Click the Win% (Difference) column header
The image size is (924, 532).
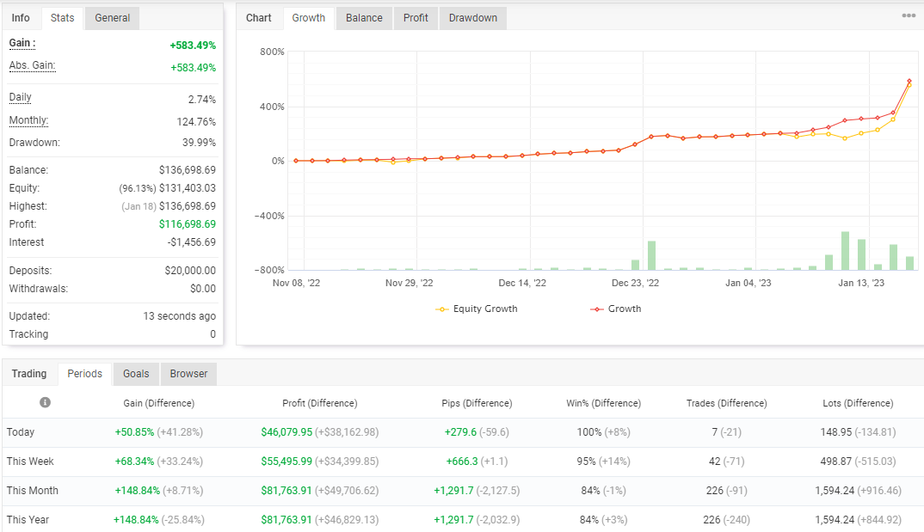[x=603, y=403]
